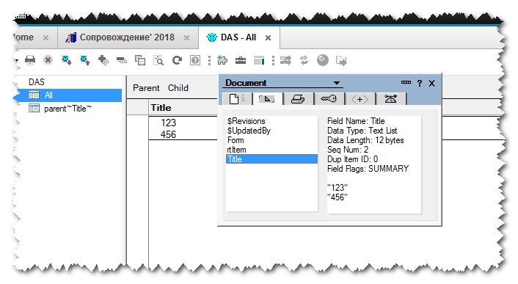Open the <+> tab in properties box
The width and height of the screenshot is (518, 284).
[x=360, y=99]
